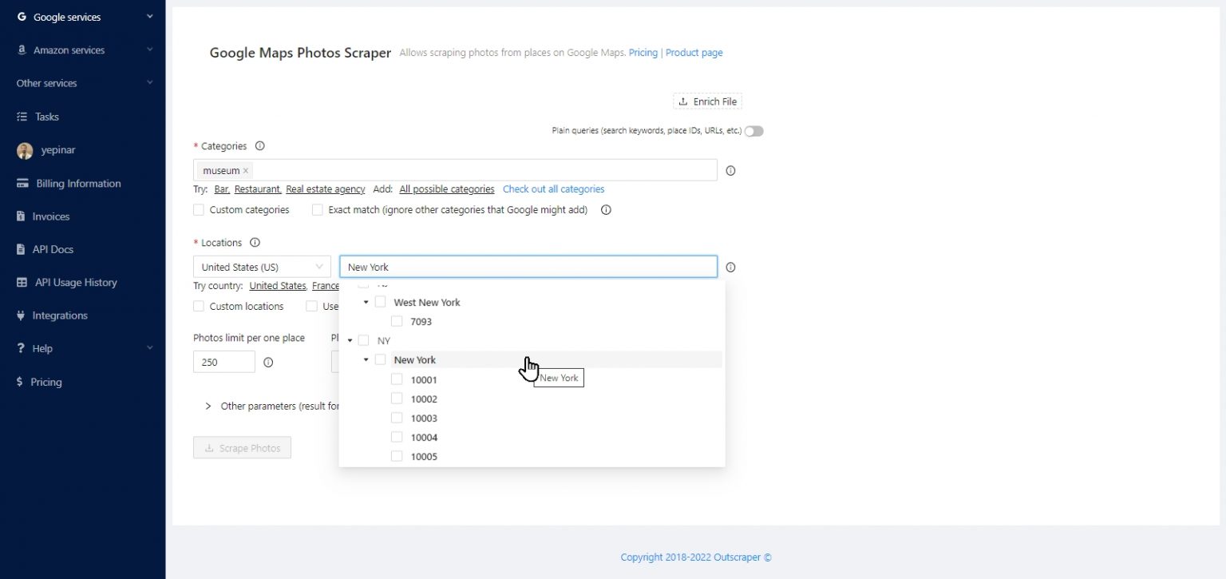
Task: Click the Tasks list icon in sidebar
Action: tap(22, 117)
